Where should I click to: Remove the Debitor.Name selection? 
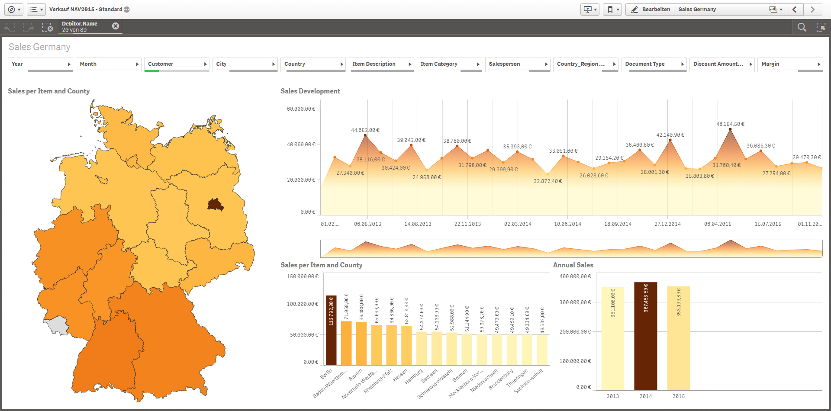pyautogui.click(x=116, y=26)
